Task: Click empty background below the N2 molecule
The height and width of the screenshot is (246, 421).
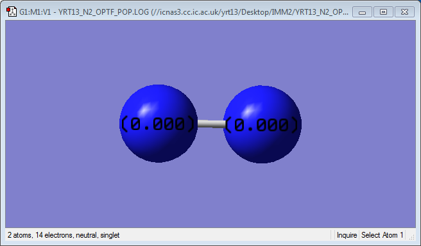Action: tap(210, 195)
